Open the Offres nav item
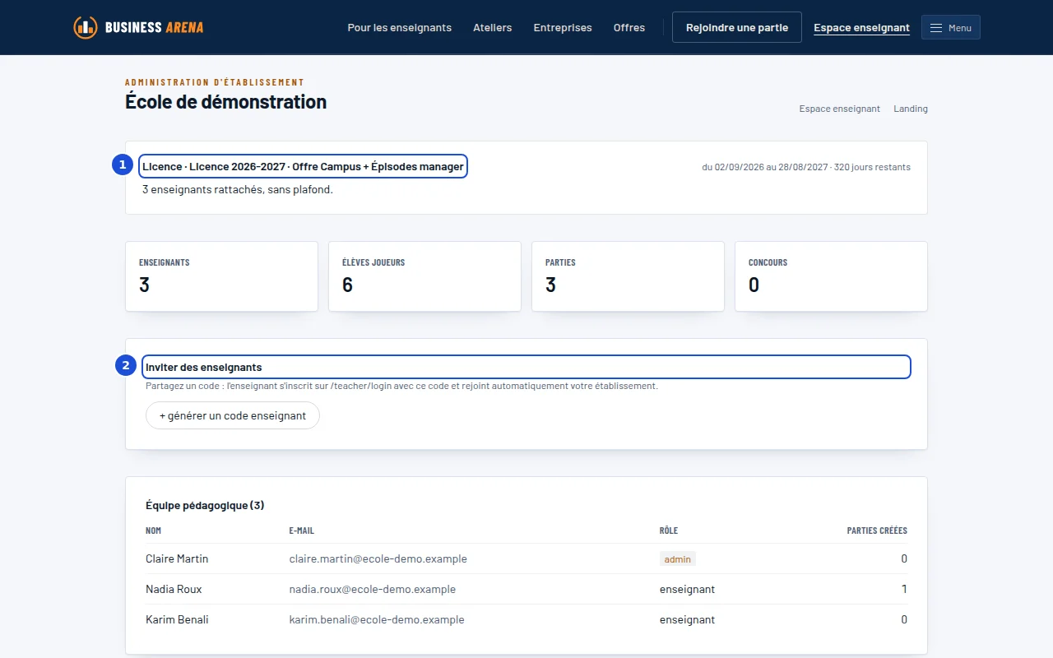 point(629,28)
